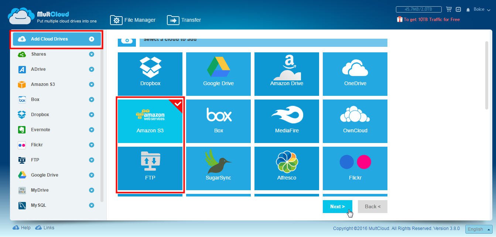Select Shares in the sidebar
Image resolution: width=496 pixels, height=237 pixels.
(x=38, y=54)
